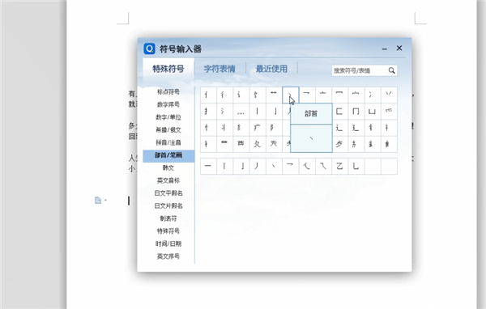This screenshot has width=486, height=309.
Task: Insert the 疒 radical symbol
Action: point(258,128)
